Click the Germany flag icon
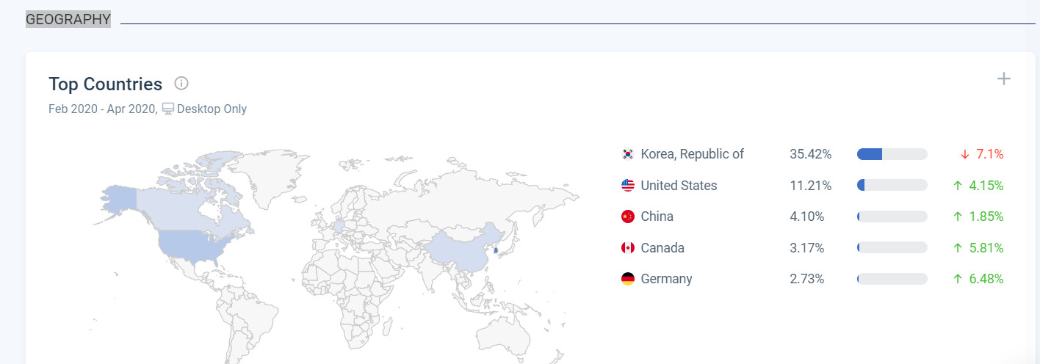 (628, 279)
